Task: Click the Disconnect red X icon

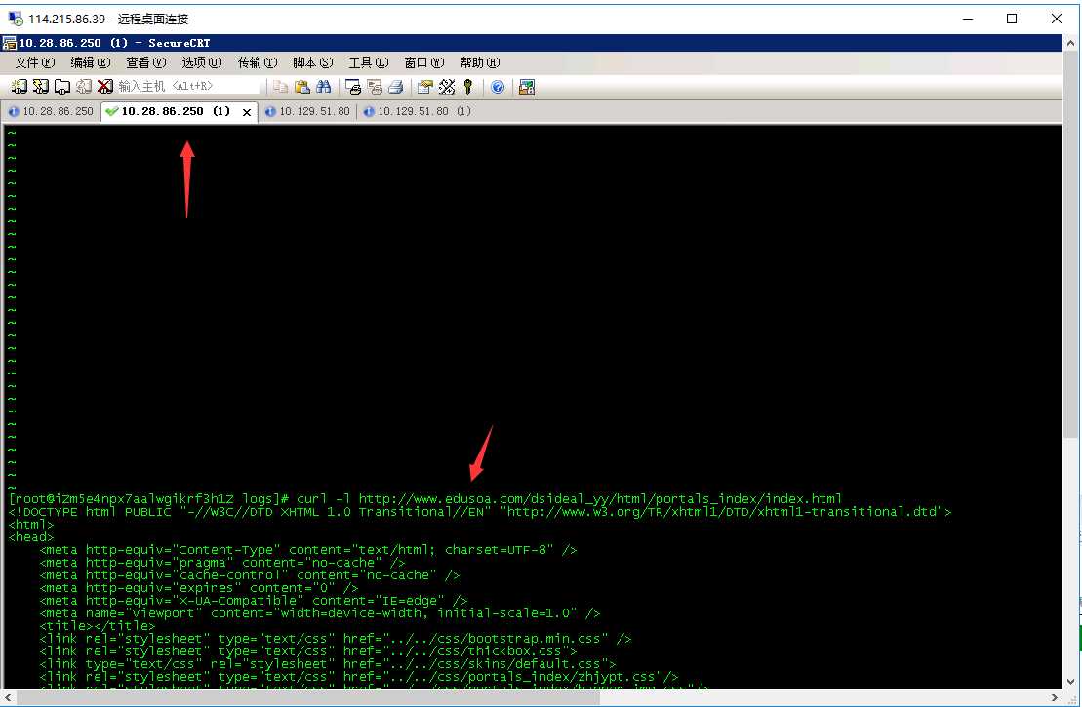Action: (105, 86)
